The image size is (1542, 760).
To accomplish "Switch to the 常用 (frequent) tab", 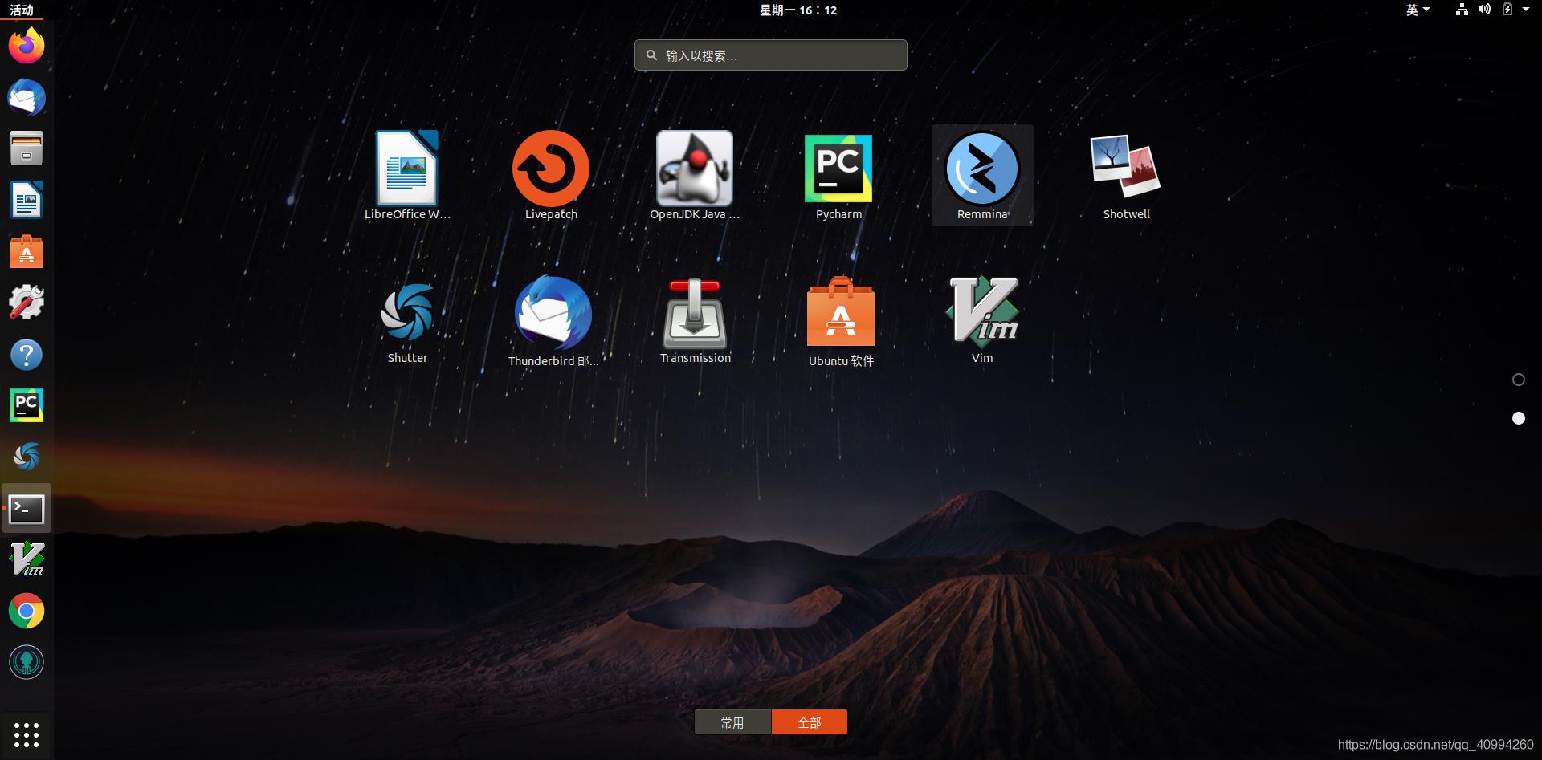I will click(732, 722).
